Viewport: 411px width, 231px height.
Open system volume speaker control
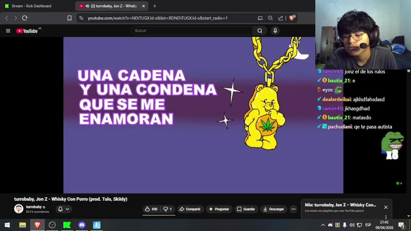(x=352, y=225)
